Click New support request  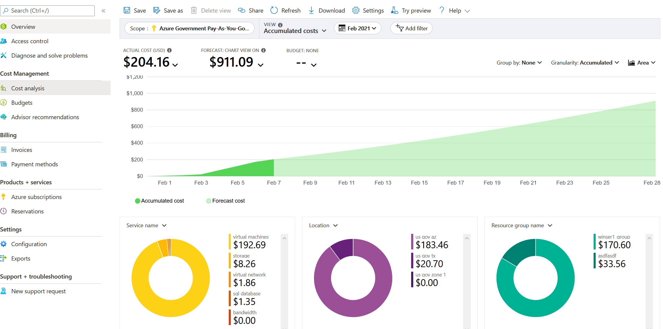click(x=55, y=291)
